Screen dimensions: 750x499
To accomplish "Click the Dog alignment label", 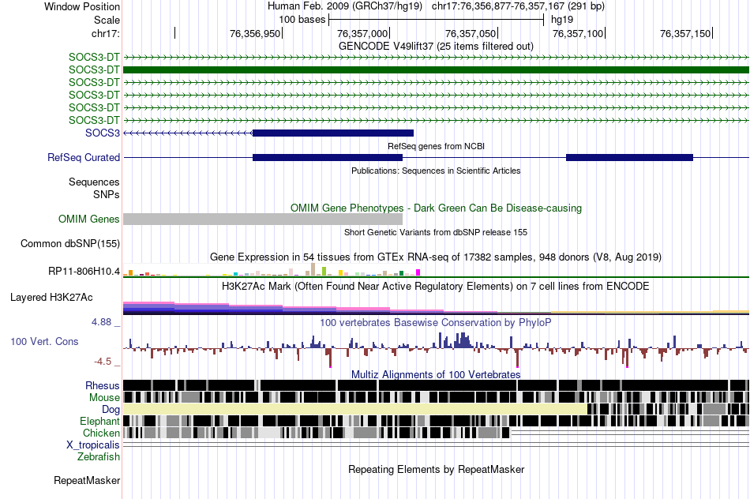I will [x=111, y=409].
